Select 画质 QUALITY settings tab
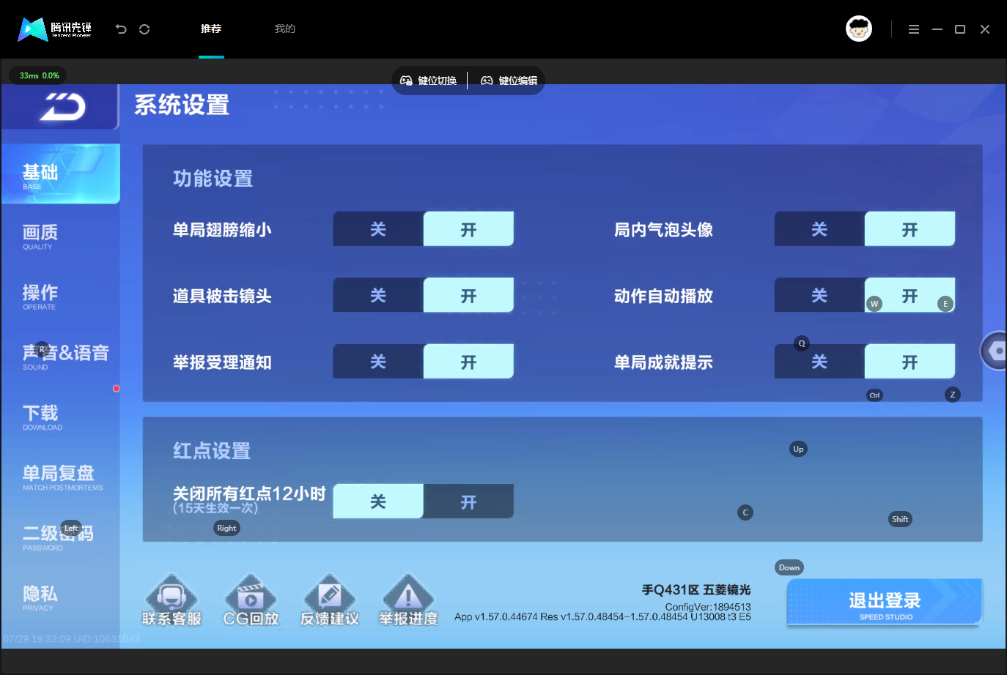1007x675 pixels. (61, 236)
